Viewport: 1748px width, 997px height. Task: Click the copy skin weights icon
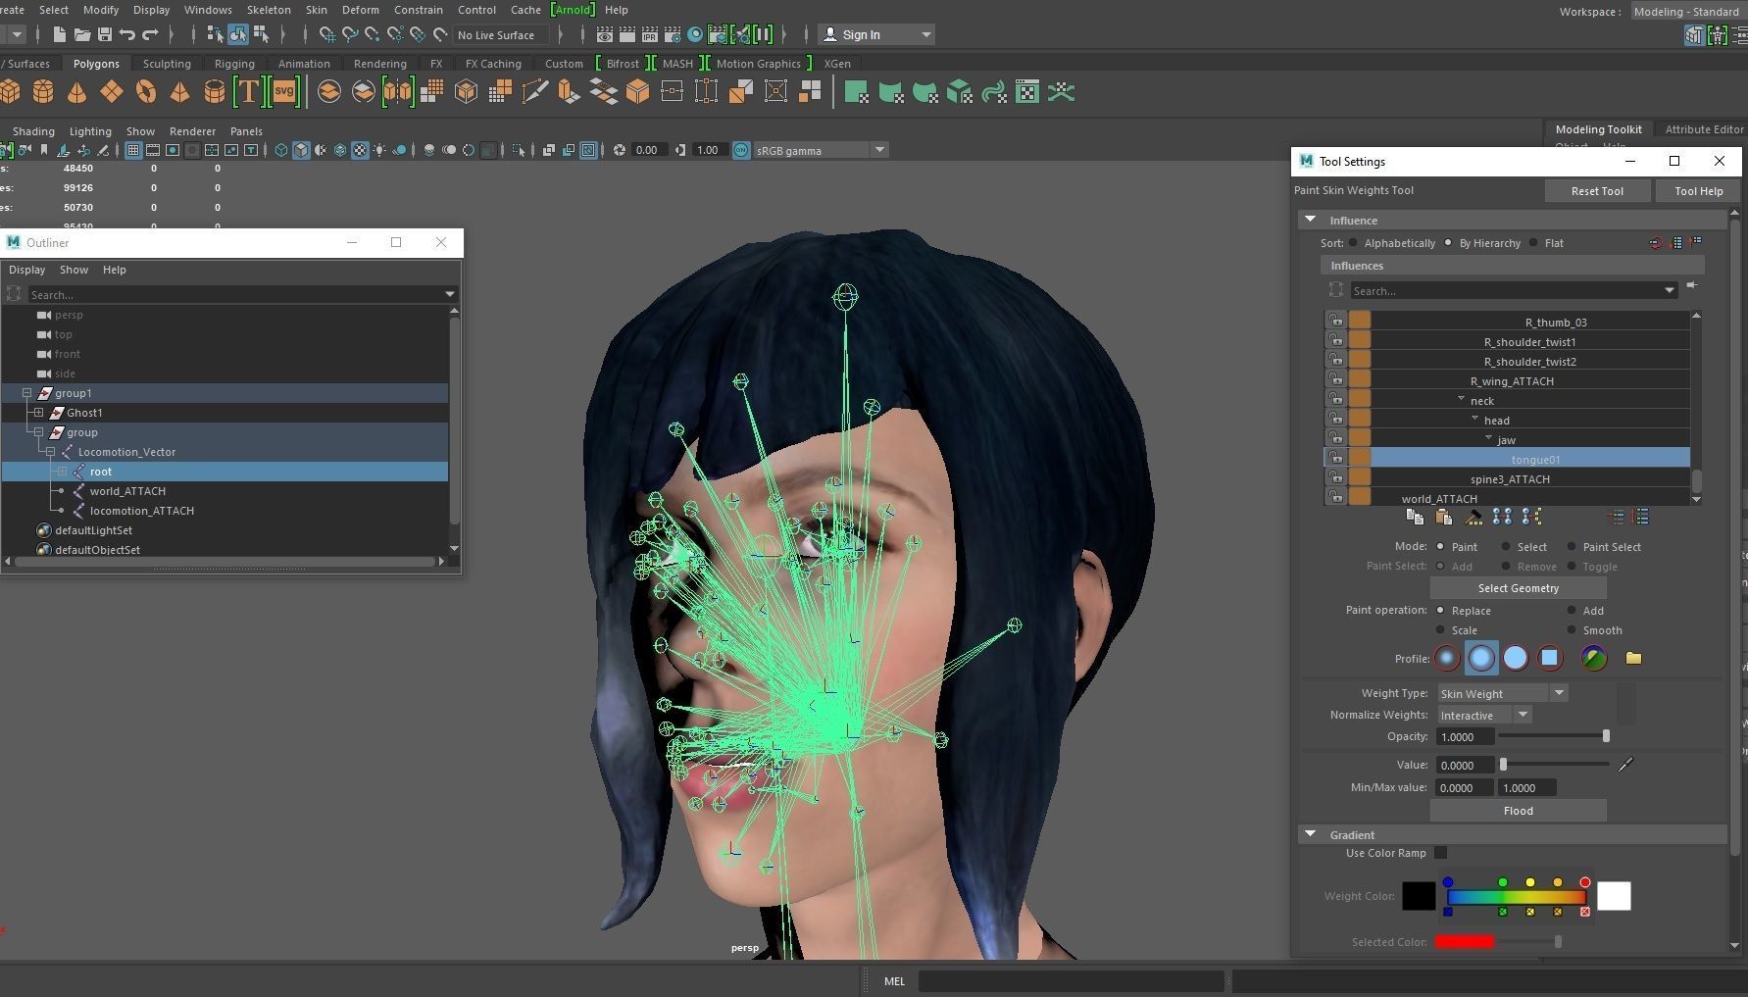[1415, 519]
